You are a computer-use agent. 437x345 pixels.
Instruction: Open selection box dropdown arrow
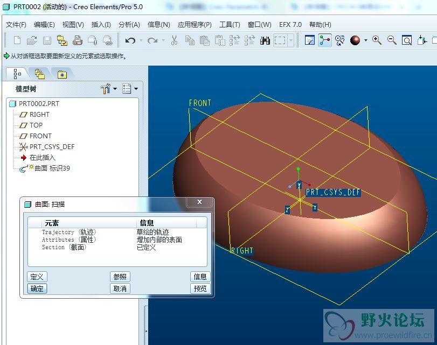click(x=290, y=41)
